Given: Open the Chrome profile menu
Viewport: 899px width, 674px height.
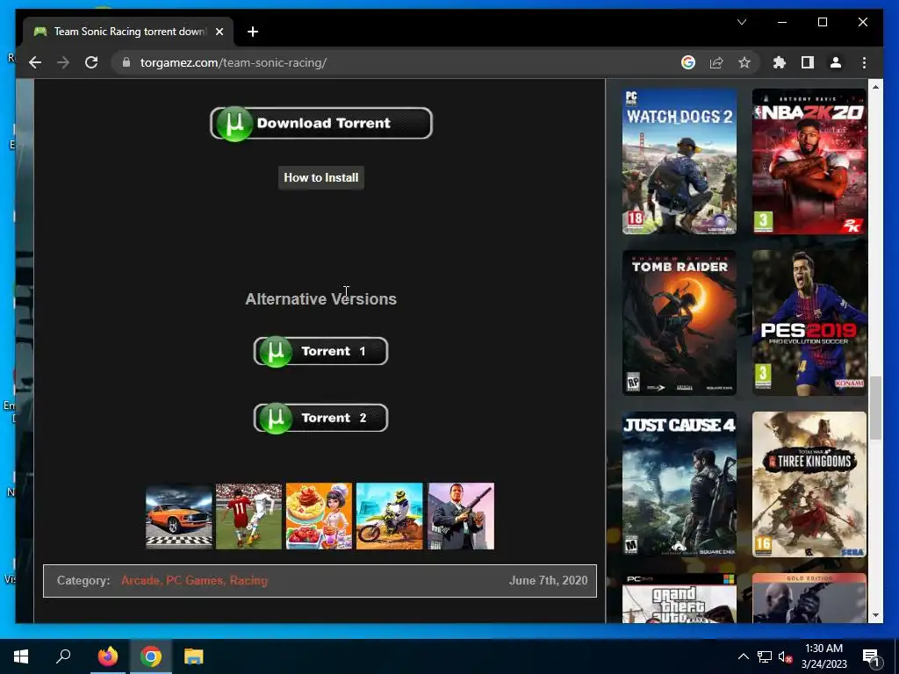Looking at the screenshot, I should coord(836,62).
